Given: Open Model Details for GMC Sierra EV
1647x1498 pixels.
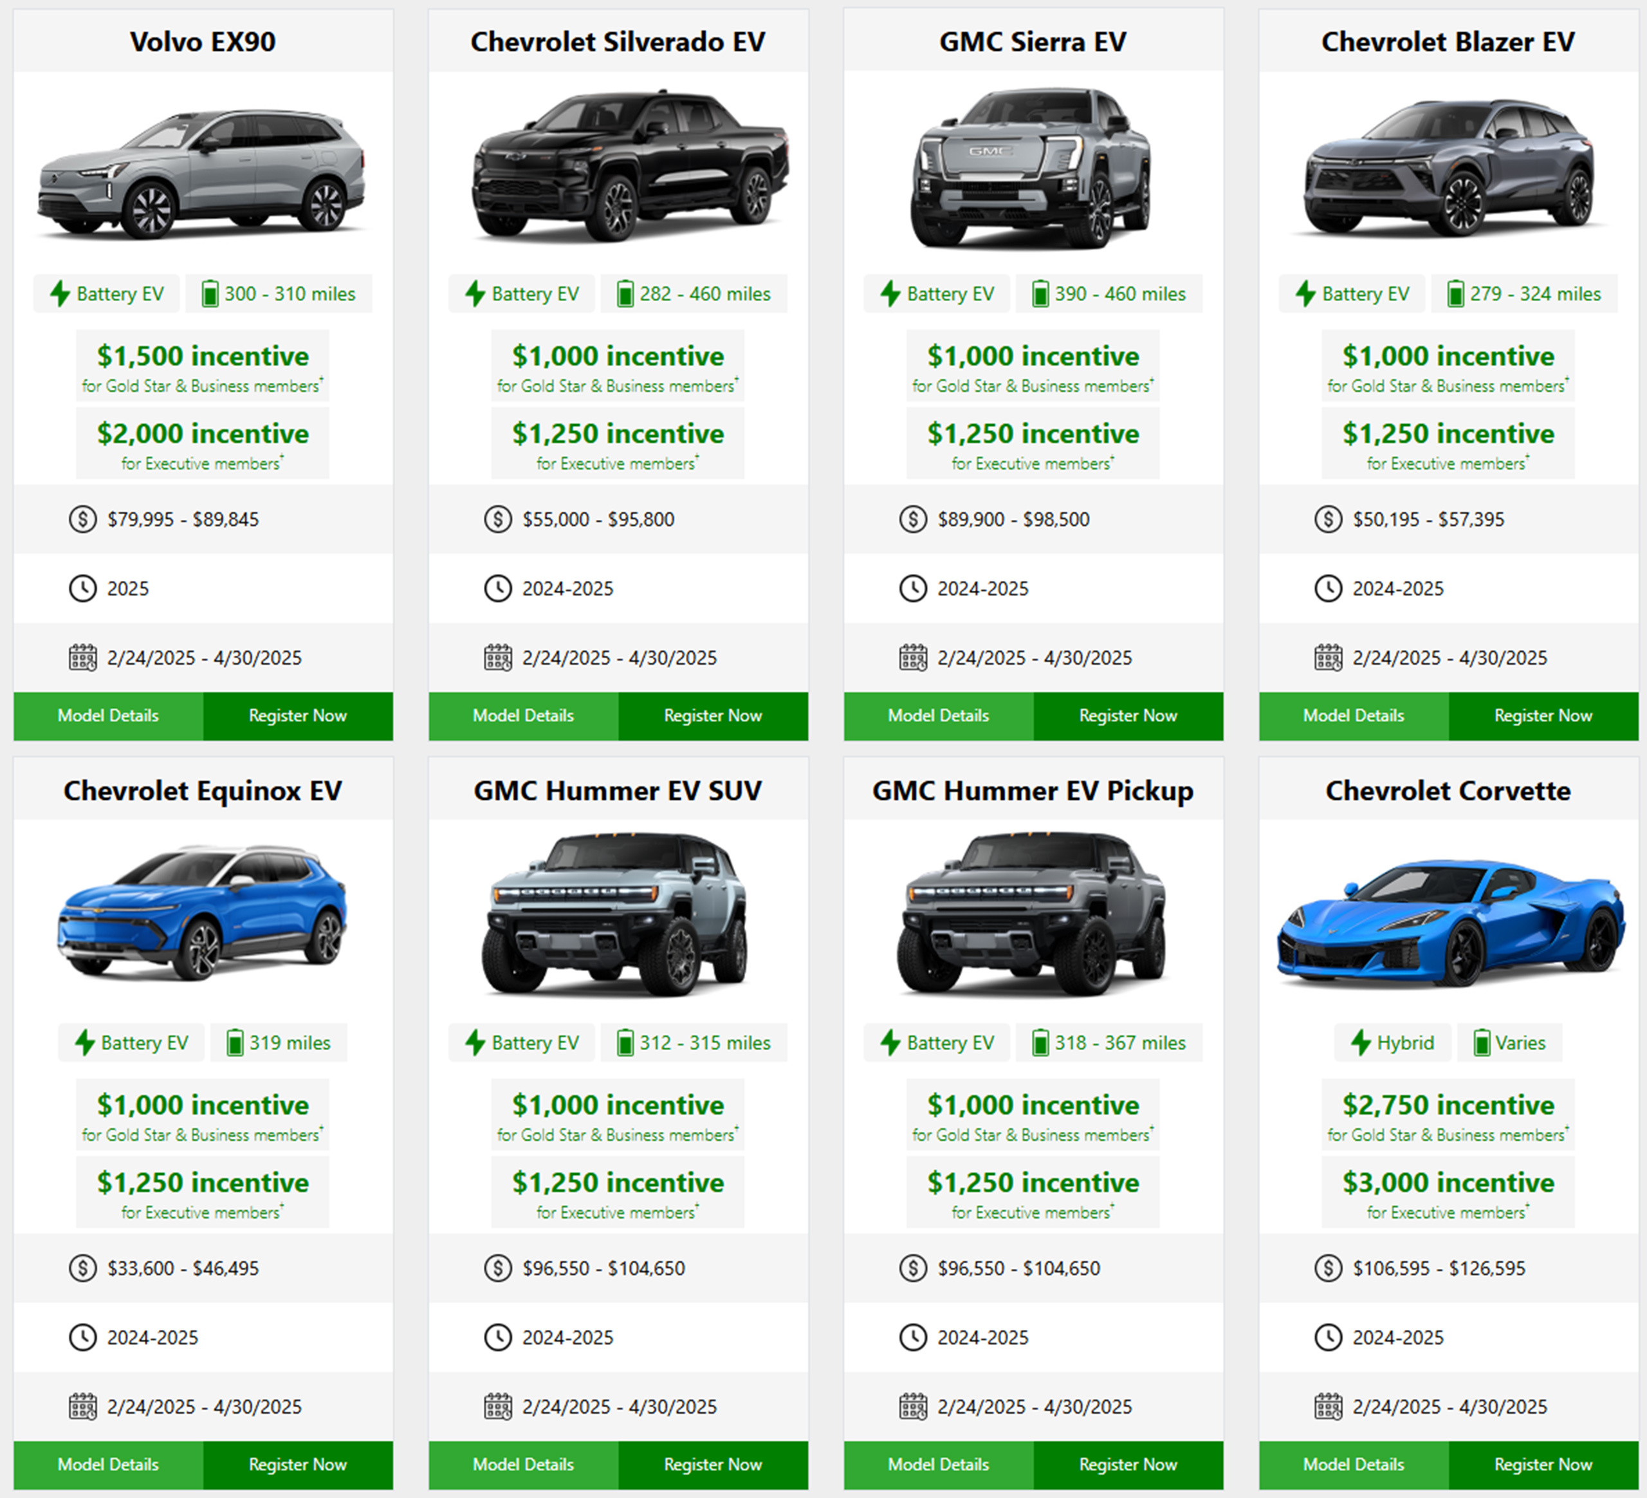Looking at the screenshot, I should 938,716.
